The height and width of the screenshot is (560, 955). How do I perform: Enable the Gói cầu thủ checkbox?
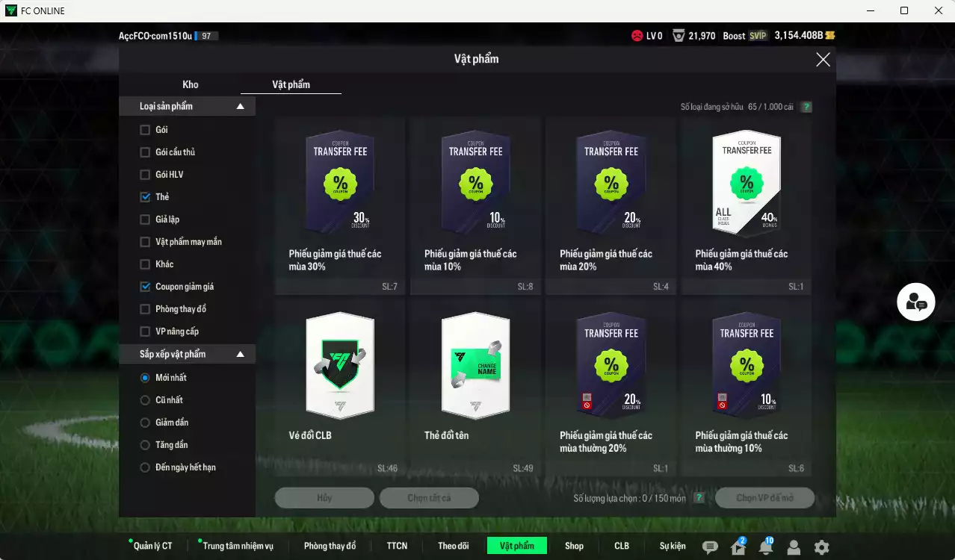click(145, 152)
